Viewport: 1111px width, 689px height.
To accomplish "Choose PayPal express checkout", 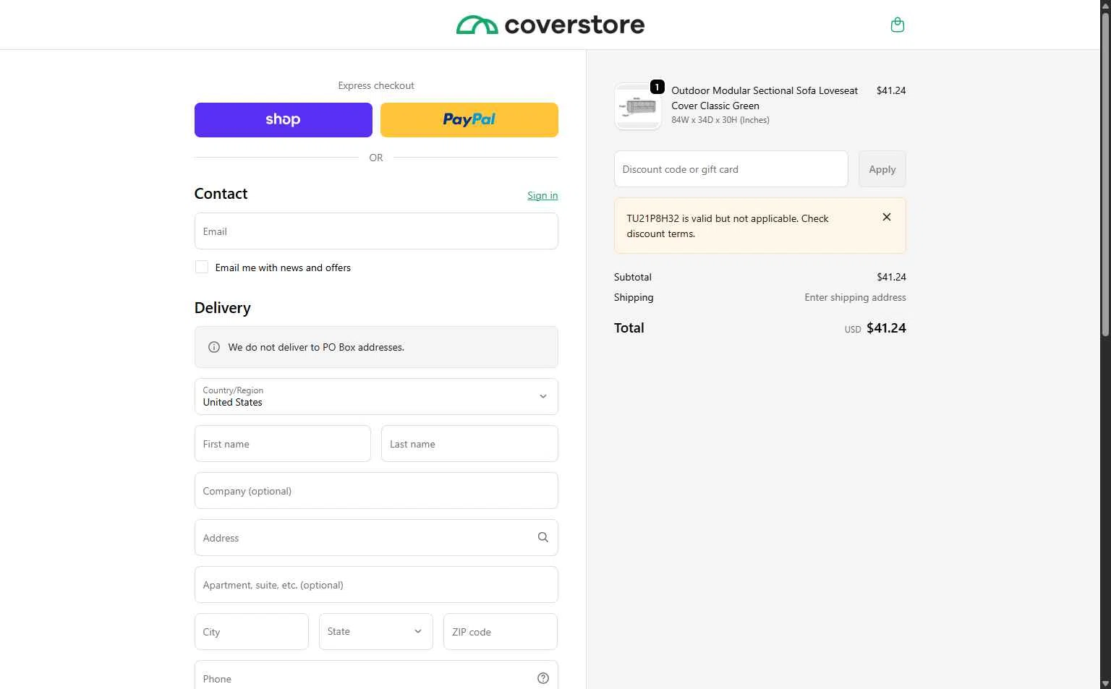I will [469, 120].
